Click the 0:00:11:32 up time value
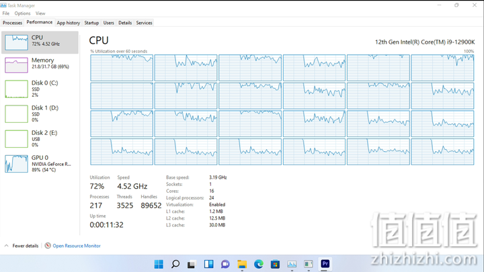 coord(106,225)
